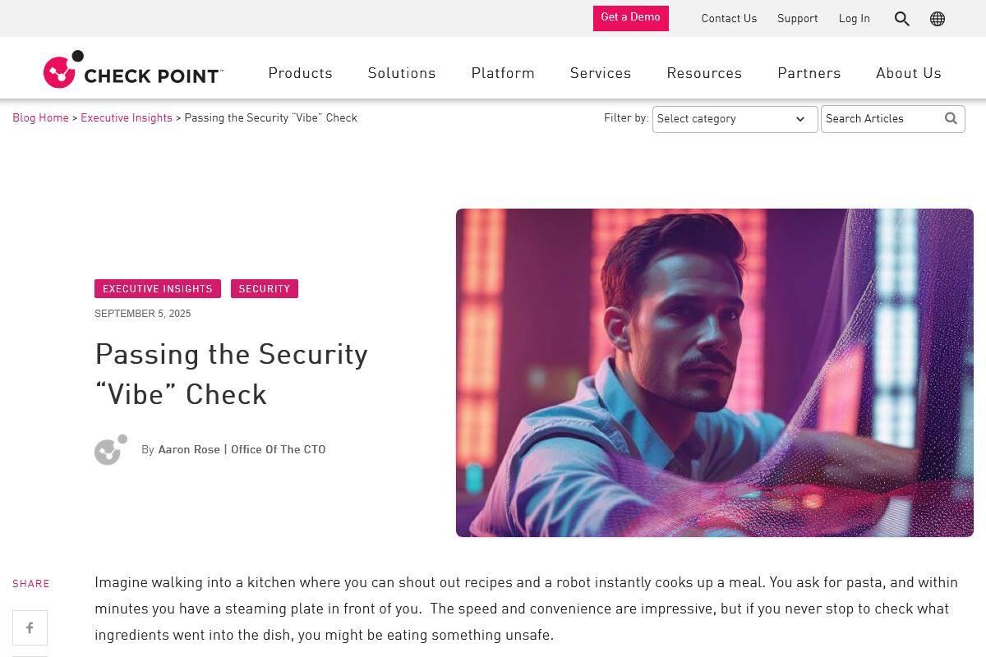This screenshot has width=986, height=657.
Task: Click the Search Articles magnifier icon
Action: click(951, 118)
